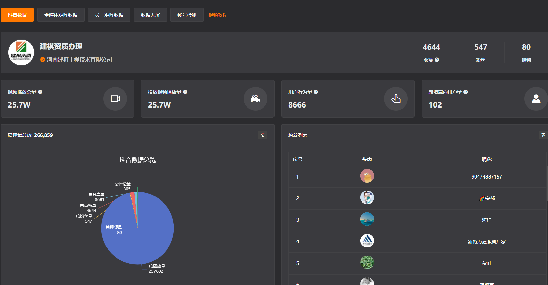This screenshot has height=285, width=548.
Task: Click the 昵称 column header
Action: click(487, 159)
